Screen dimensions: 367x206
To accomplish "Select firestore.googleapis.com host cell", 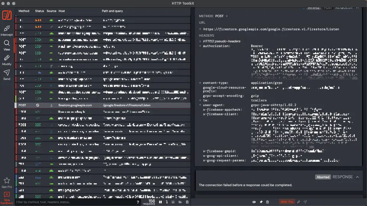I will coord(75,105).
